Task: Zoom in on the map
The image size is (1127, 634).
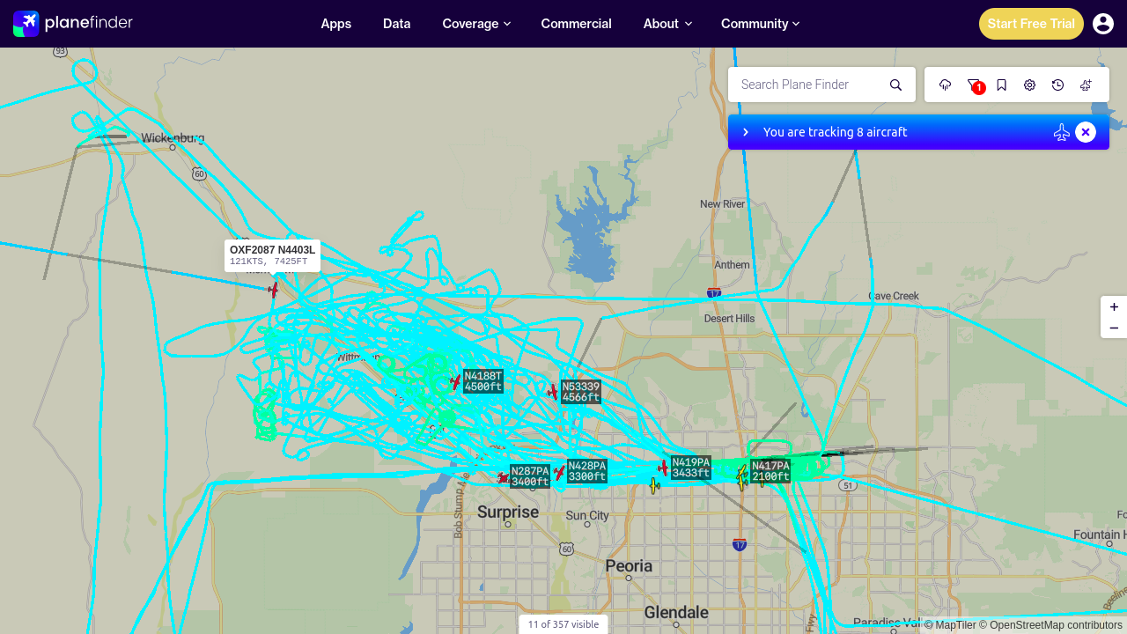Action: (x=1114, y=307)
